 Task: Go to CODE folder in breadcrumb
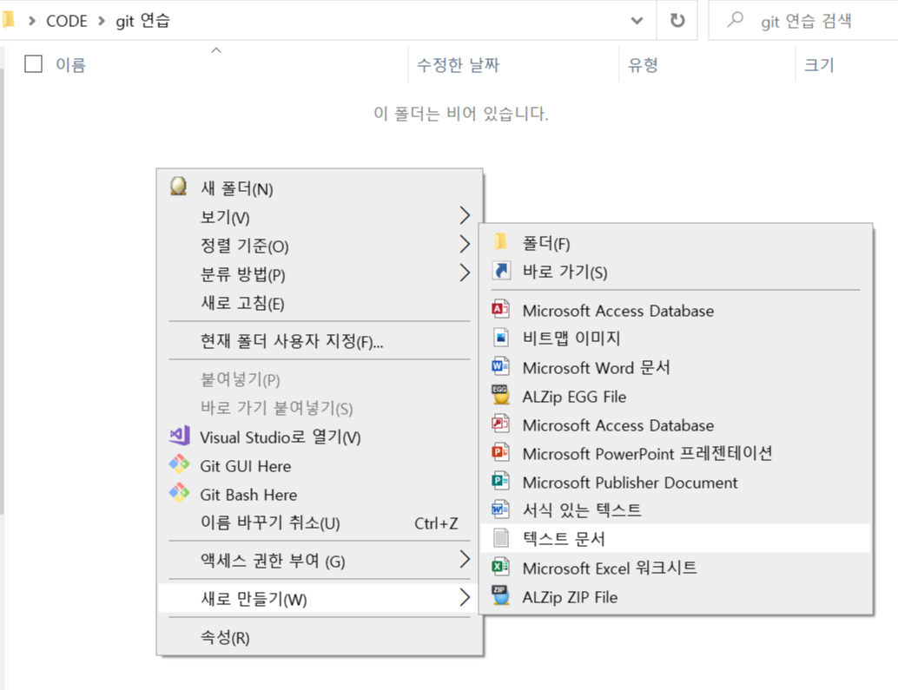[66, 21]
